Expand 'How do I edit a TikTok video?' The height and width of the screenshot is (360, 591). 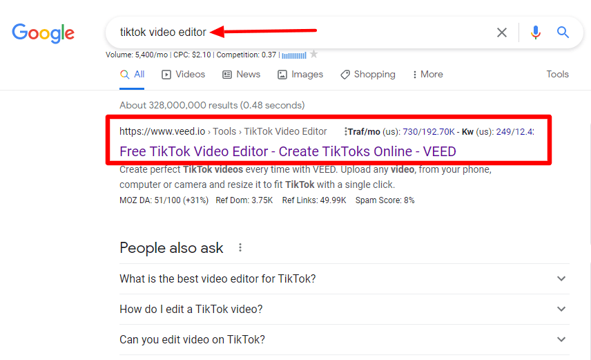344,310
